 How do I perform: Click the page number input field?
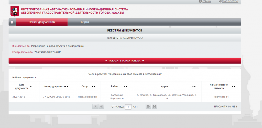coord(128,106)
